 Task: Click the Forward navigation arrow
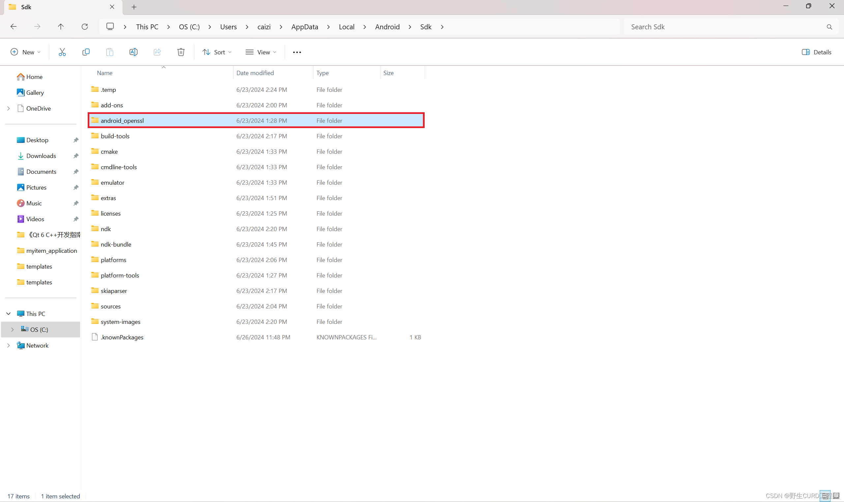pos(37,26)
